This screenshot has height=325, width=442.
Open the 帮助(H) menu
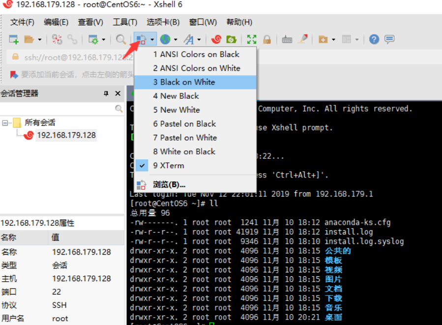pos(239,22)
